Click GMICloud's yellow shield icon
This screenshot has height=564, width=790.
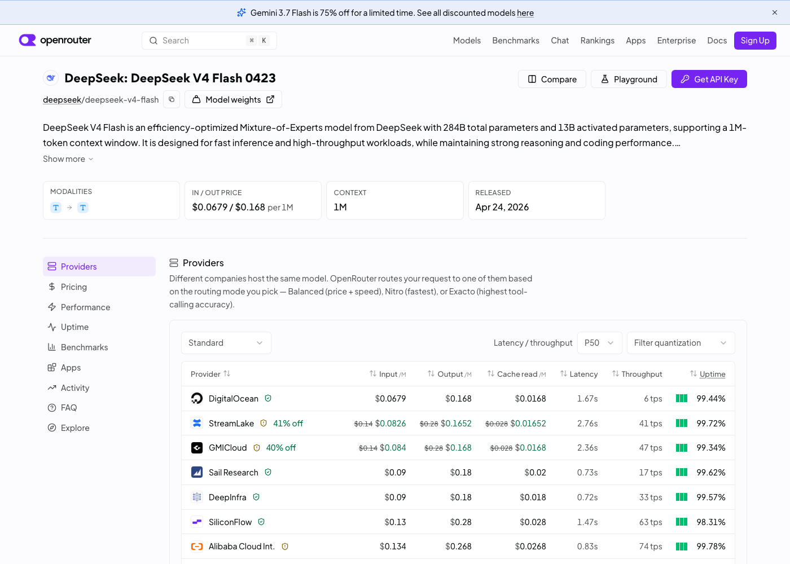[257, 448]
